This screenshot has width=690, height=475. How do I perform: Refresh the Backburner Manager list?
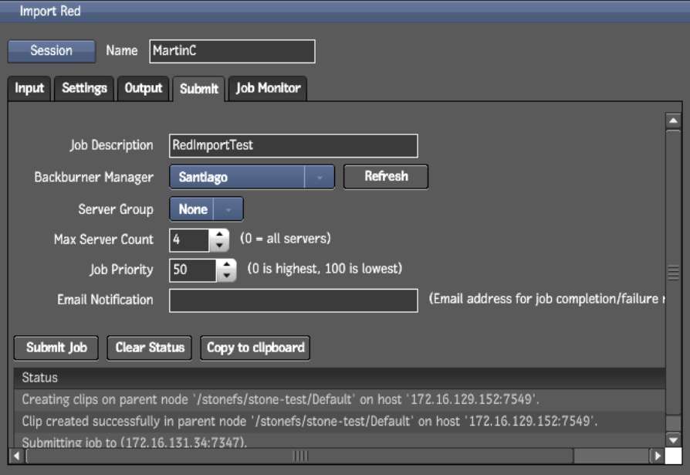point(386,176)
